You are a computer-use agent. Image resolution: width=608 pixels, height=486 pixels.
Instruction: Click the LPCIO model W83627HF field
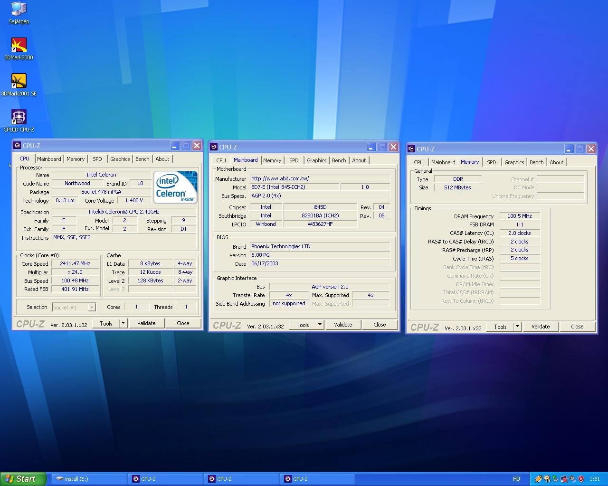(x=320, y=224)
